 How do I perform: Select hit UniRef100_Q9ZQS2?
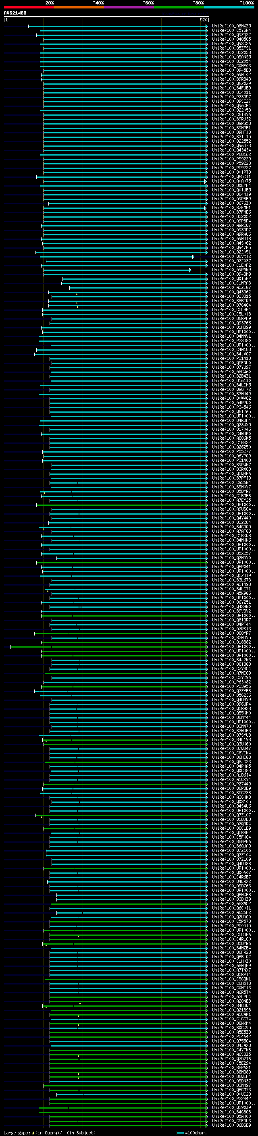(231, 35)
